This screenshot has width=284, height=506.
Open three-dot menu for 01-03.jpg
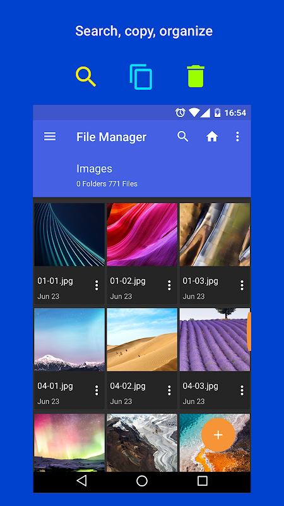[242, 285]
